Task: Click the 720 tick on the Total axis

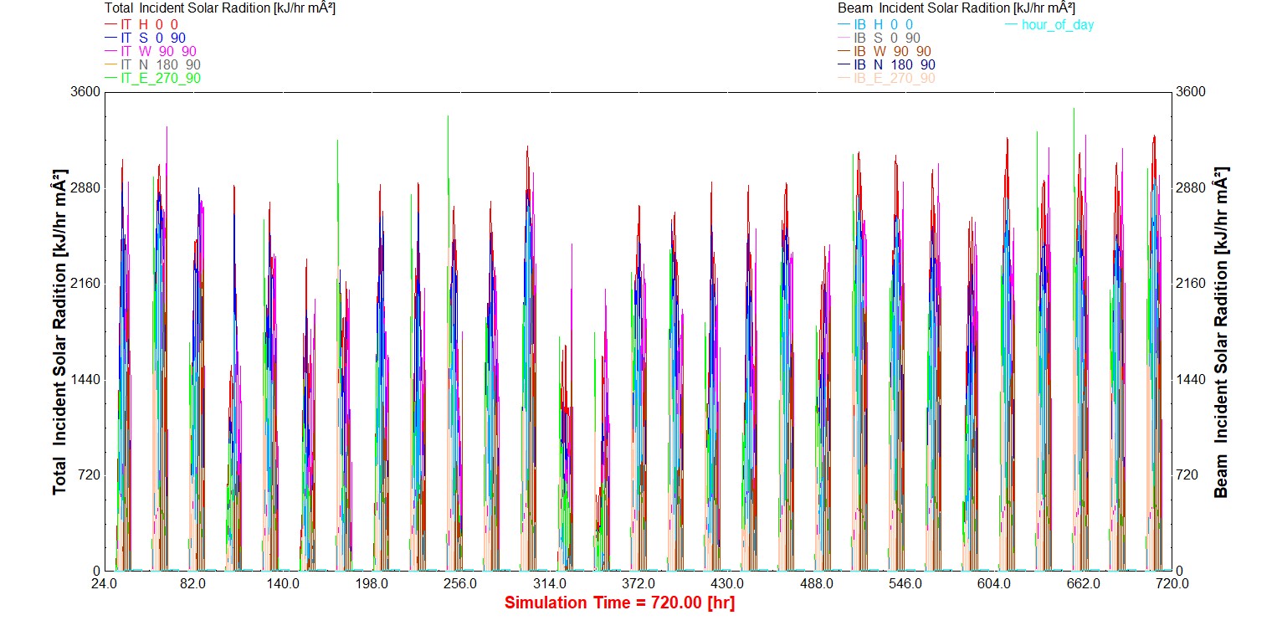Action: point(90,474)
